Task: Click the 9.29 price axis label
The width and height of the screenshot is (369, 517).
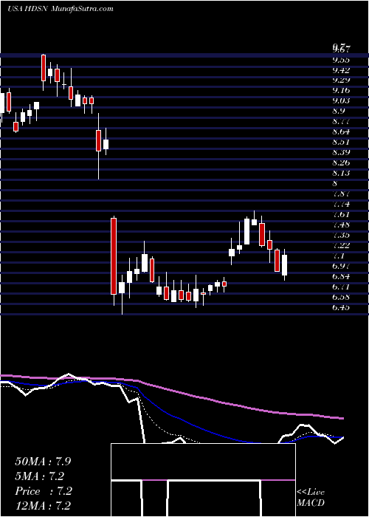Action: pyautogui.click(x=341, y=80)
